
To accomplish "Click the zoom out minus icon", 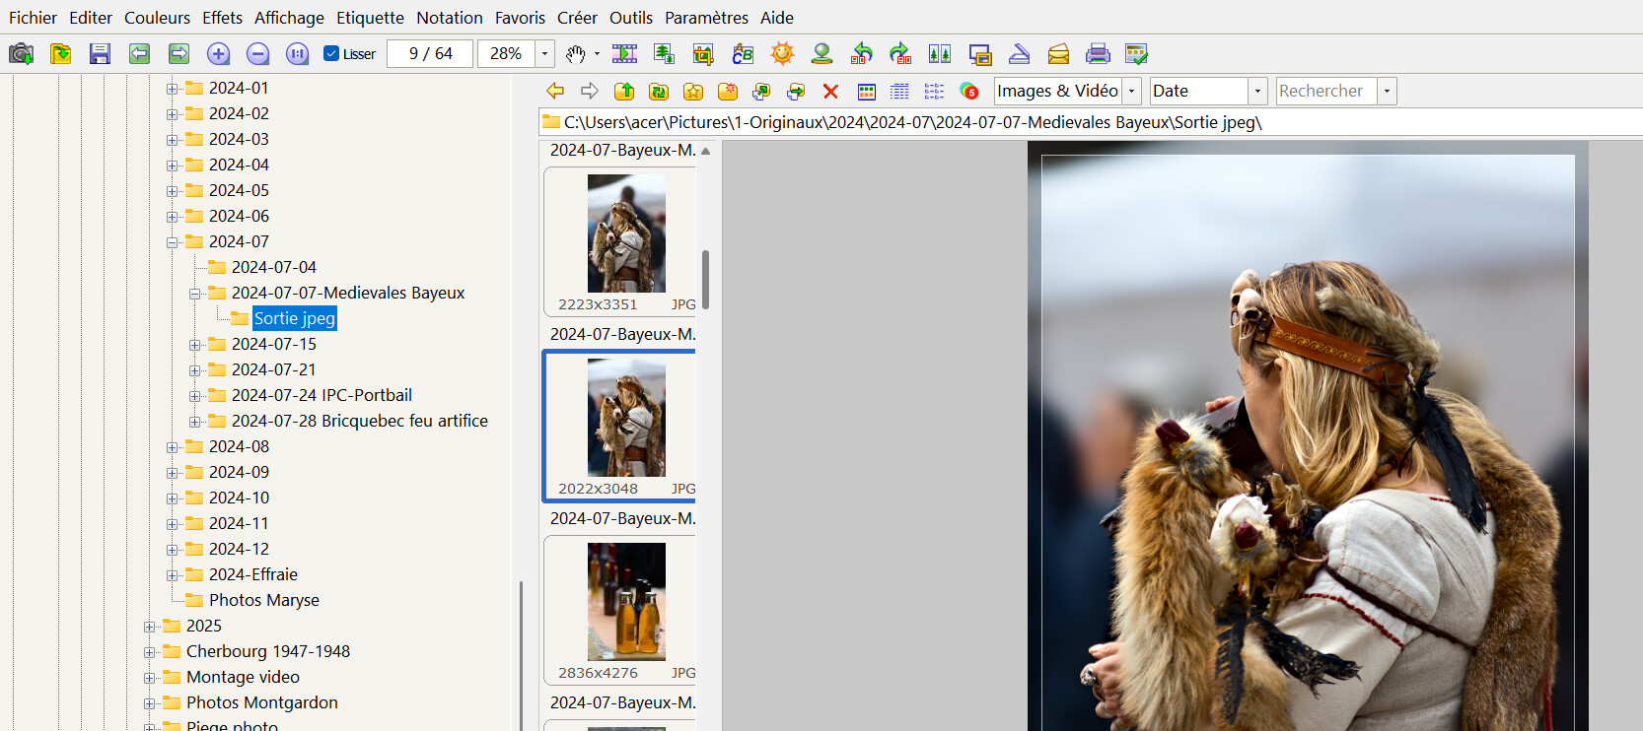I will (257, 54).
